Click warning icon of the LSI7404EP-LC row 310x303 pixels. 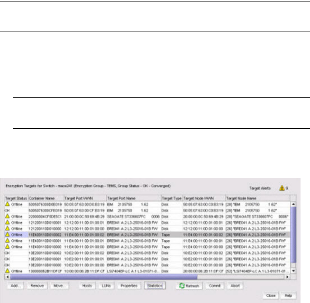point(7,271)
